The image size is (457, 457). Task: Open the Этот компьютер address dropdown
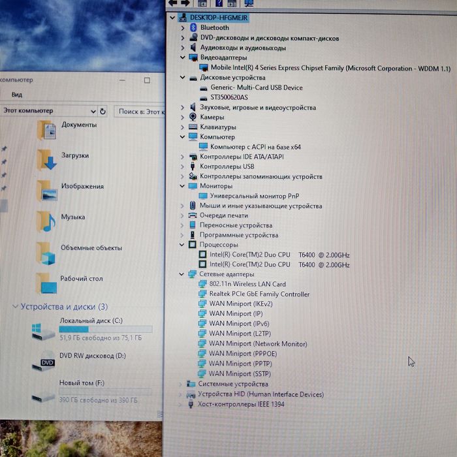point(93,112)
